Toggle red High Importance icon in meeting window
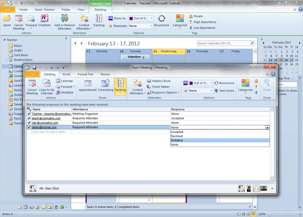 [x=256, y=86]
